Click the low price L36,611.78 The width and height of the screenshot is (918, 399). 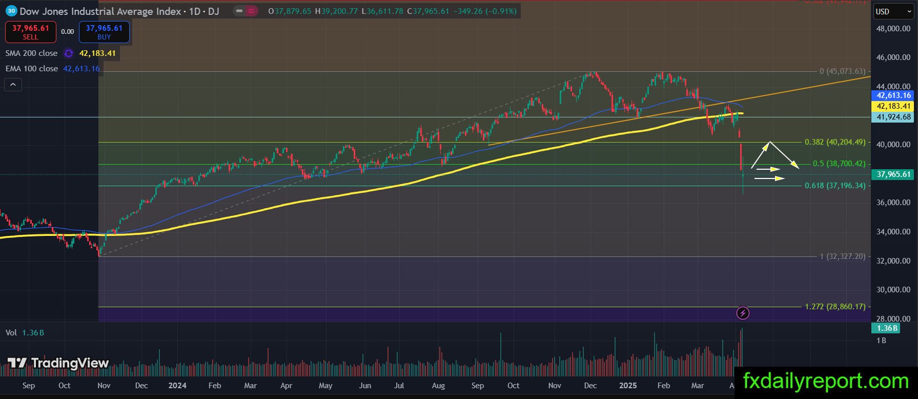click(382, 11)
